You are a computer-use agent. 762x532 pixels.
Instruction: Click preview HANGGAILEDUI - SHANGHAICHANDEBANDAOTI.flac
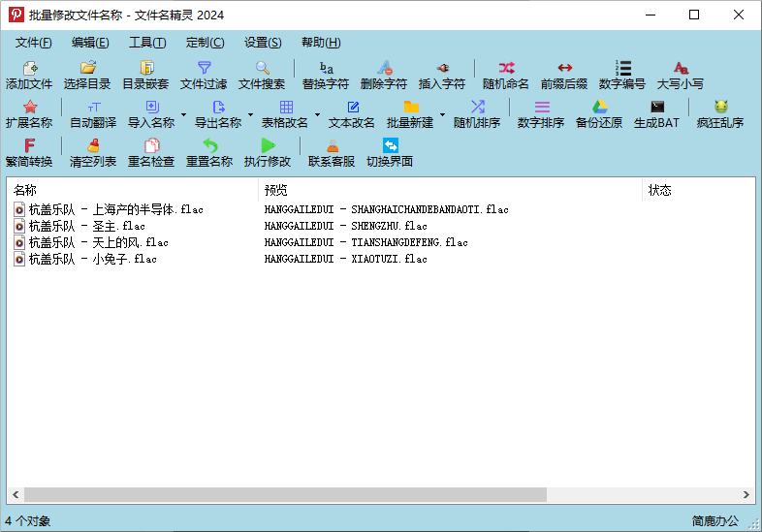point(387,209)
